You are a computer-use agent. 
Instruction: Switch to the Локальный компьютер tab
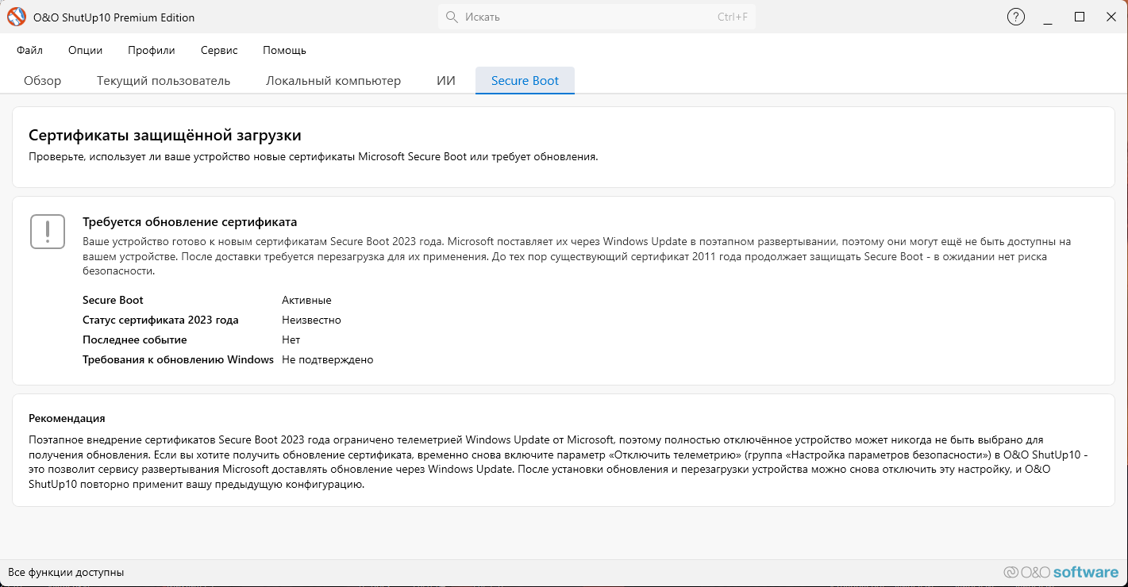(333, 81)
